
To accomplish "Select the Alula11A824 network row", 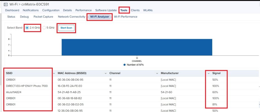I will tap(13, 92).
